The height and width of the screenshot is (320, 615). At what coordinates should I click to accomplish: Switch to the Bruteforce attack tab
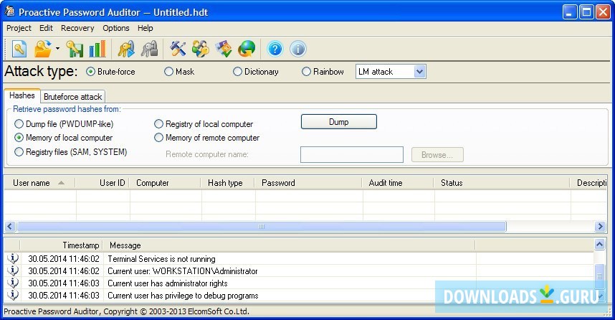[x=73, y=96]
